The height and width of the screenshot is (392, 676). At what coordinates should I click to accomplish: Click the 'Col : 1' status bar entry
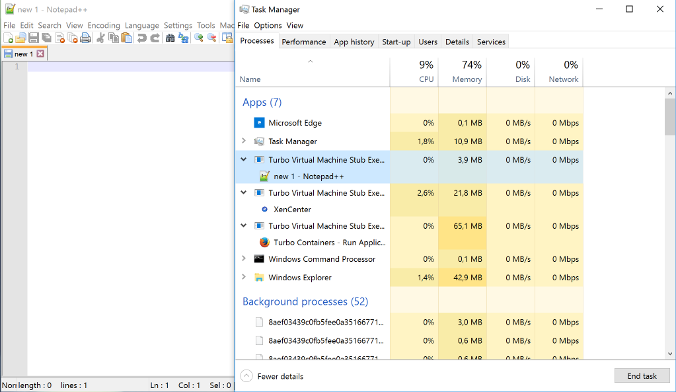(189, 385)
